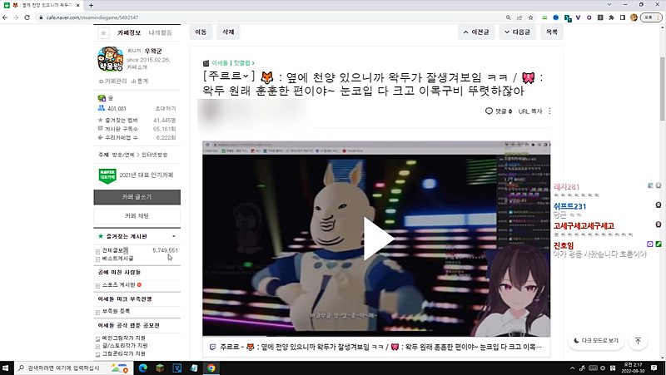Click the URL 복사 link
Screen dimensions: 666x375
tap(529, 111)
